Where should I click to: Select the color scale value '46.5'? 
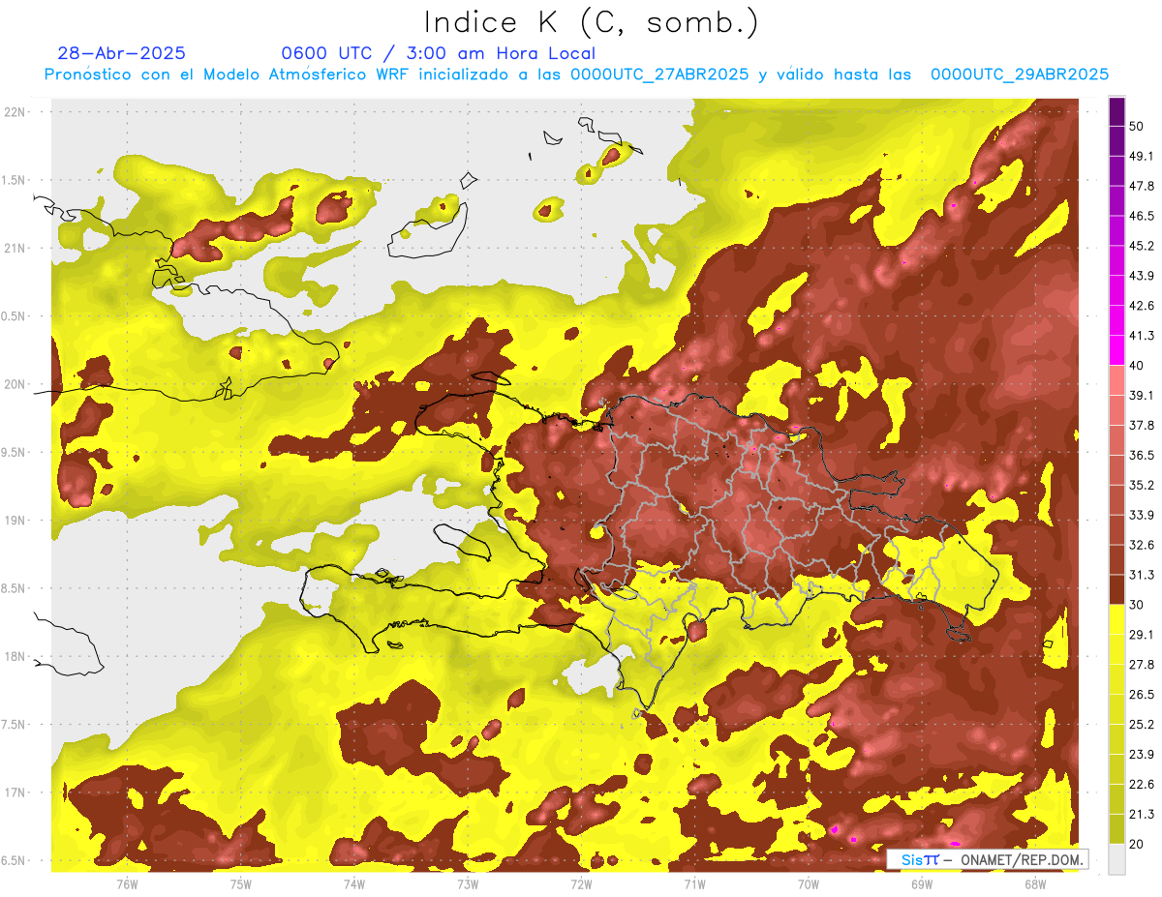[x=1142, y=216]
